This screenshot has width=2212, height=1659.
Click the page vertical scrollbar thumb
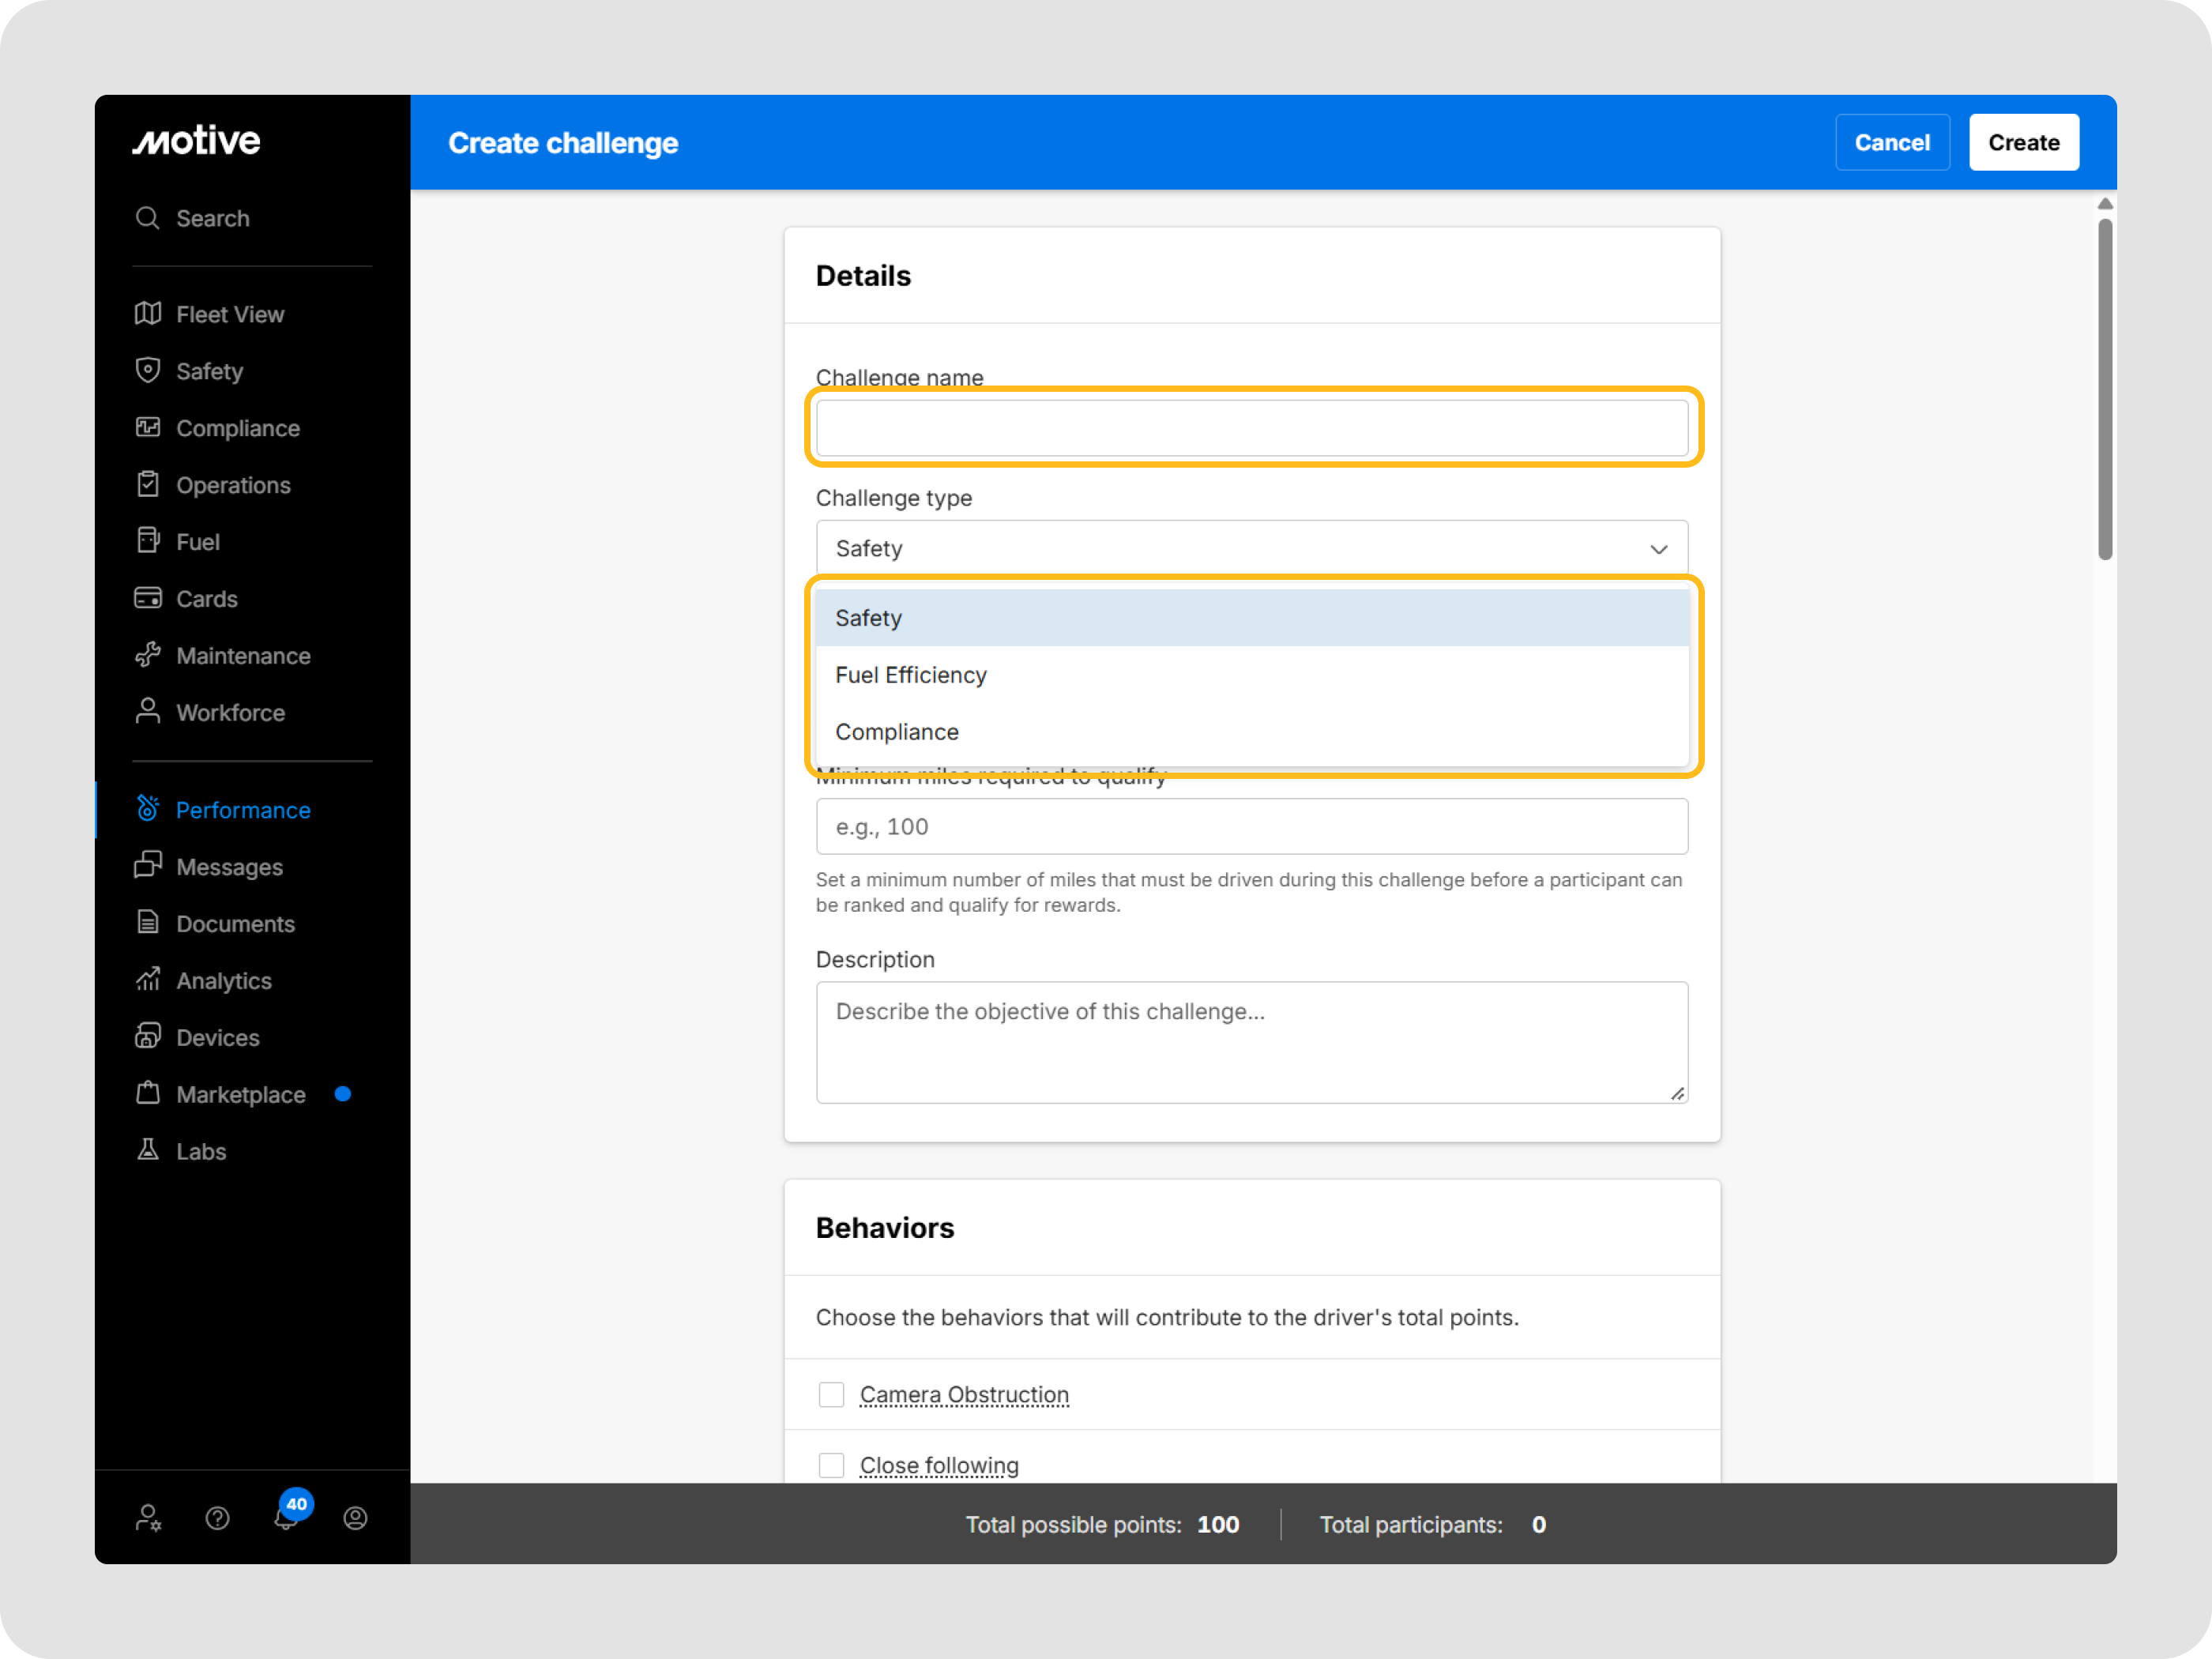[x=2104, y=390]
